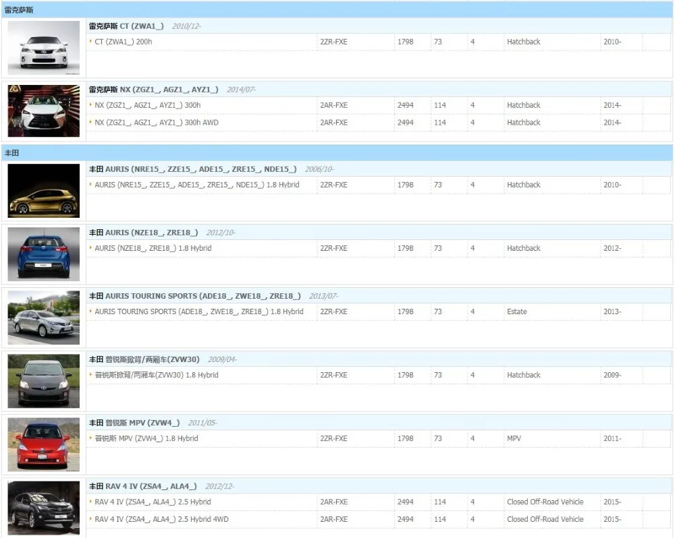Click year 2012- in Auris NZE18 row
Image resolution: width=675 pixels, height=538 pixels.
tap(612, 248)
